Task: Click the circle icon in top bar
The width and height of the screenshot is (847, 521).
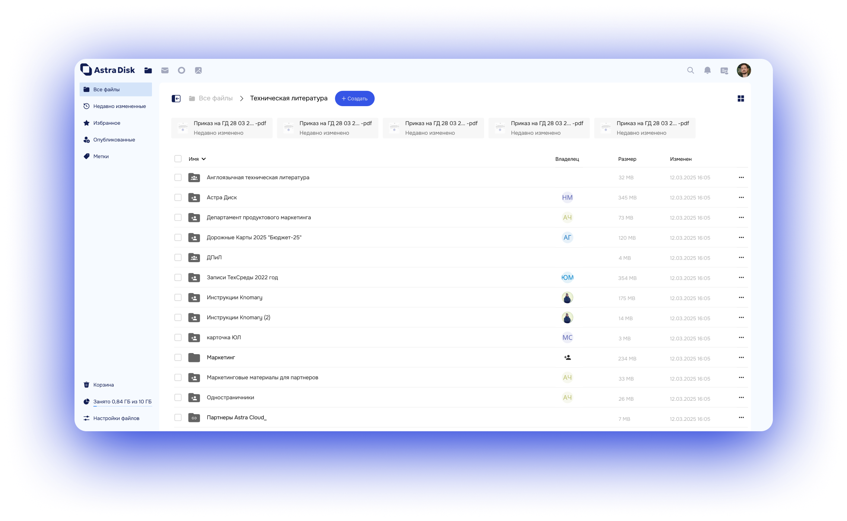Action: pos(181,70)
